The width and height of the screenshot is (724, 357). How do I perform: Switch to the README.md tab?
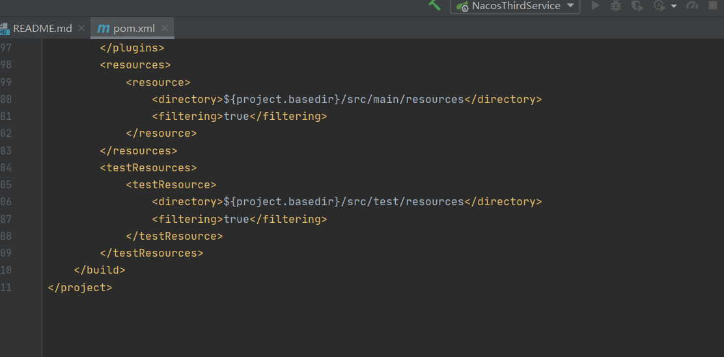[x=42, y=28]
